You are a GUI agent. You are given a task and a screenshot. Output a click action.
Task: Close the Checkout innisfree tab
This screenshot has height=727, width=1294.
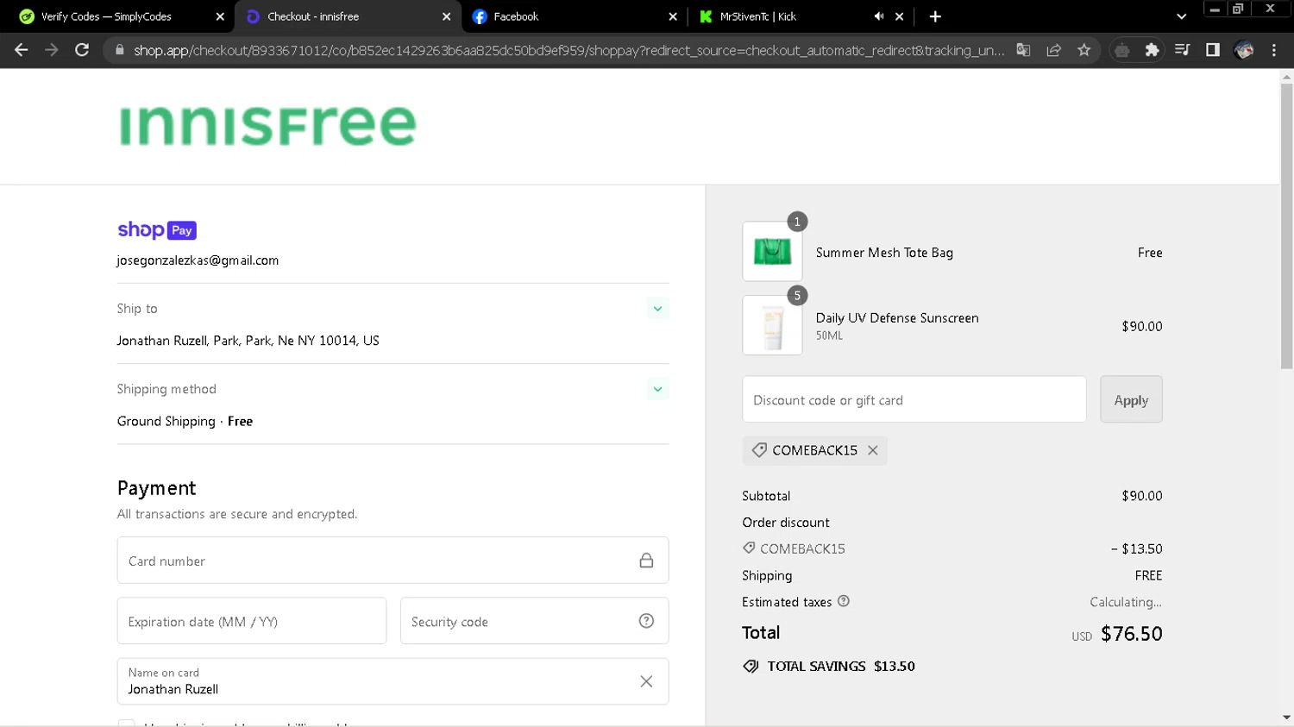[446, 16]
